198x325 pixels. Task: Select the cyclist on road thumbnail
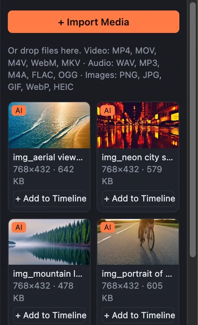click(x=138, y=242)
